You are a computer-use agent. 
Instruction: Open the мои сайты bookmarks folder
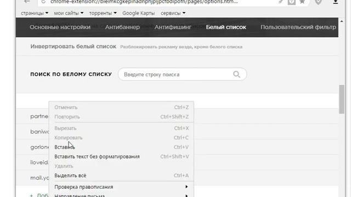coord(69,13)
